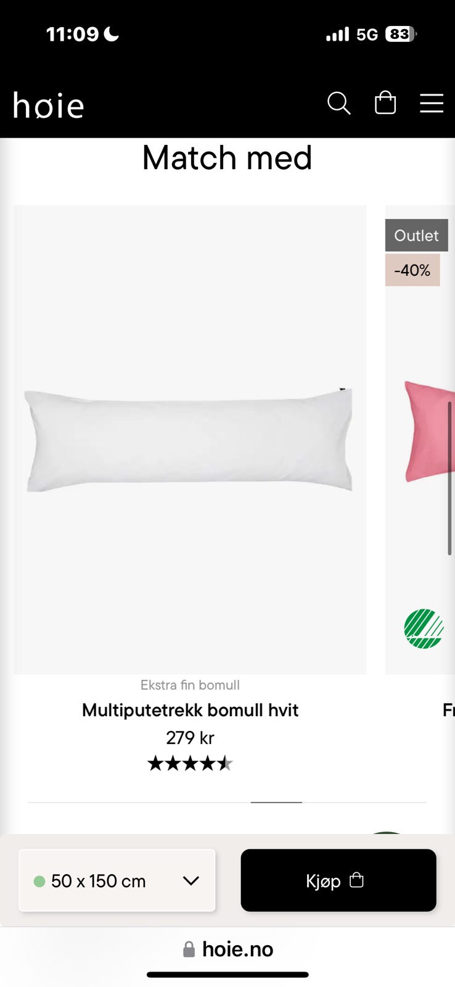
Task: Tap the høie logo
Action: coord(48,105)
